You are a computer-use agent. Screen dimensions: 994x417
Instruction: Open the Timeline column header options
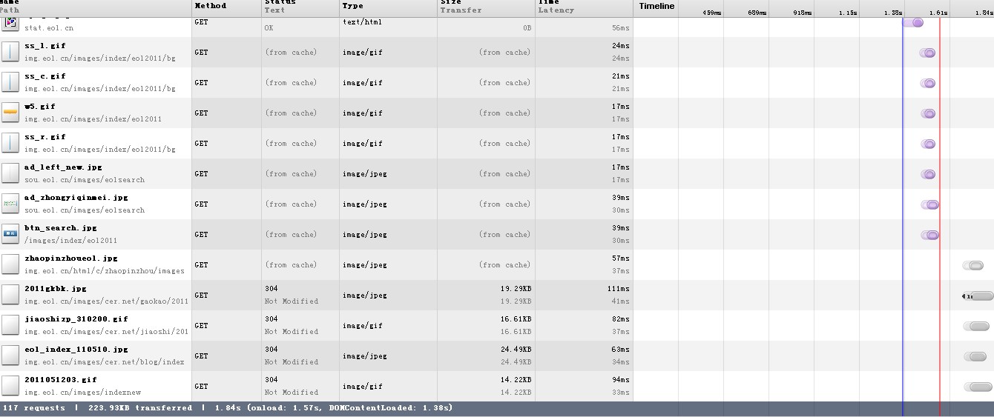coord(656,7)
